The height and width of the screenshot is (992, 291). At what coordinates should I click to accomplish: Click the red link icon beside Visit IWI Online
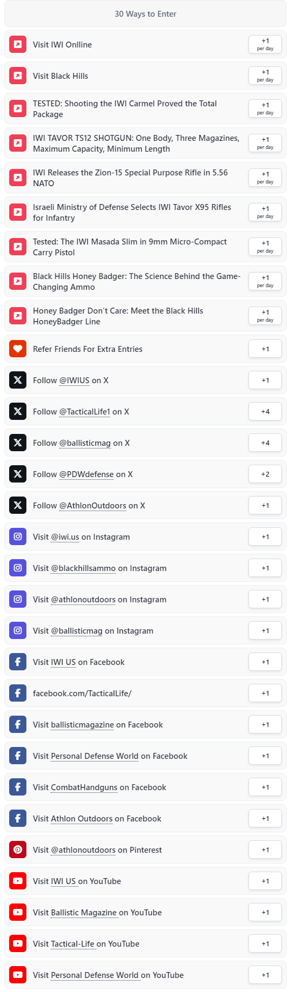coord(18,44)
